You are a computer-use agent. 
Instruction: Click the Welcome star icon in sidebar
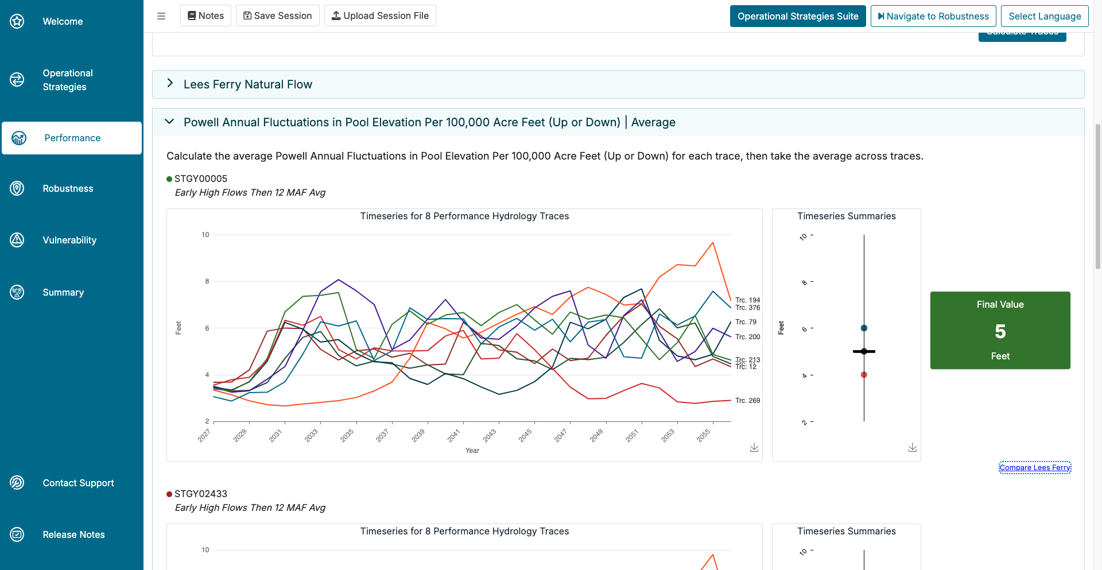coord(17,21)
